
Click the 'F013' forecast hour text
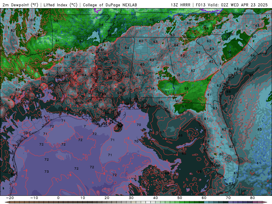tap(201, 5)
